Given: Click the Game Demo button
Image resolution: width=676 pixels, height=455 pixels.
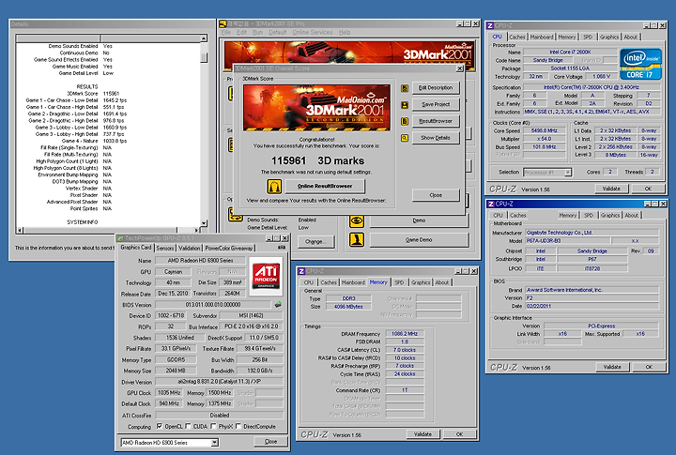Looking at the screenshot, I should point(419,240).
